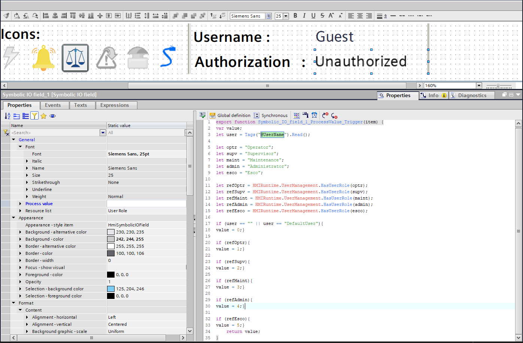Click the scales icon in the Icons row

[x=75, y=58]
